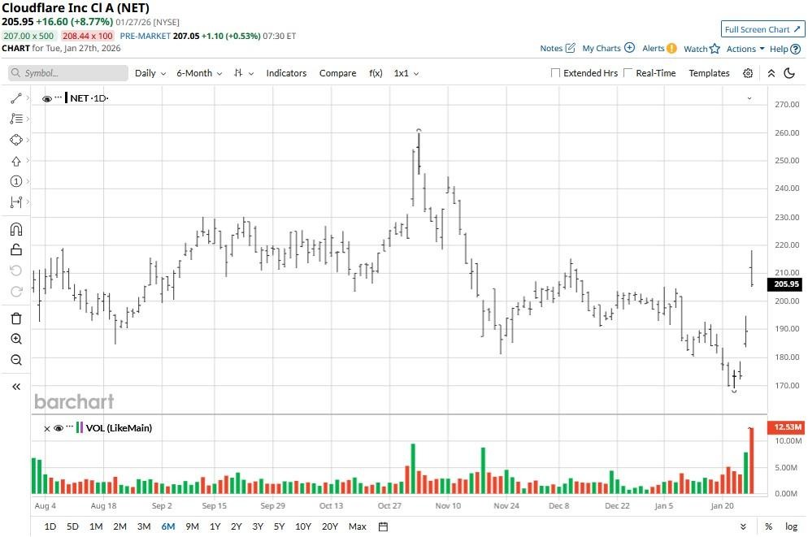
Task: Open Notes editor icon
Action: [571, 48]
